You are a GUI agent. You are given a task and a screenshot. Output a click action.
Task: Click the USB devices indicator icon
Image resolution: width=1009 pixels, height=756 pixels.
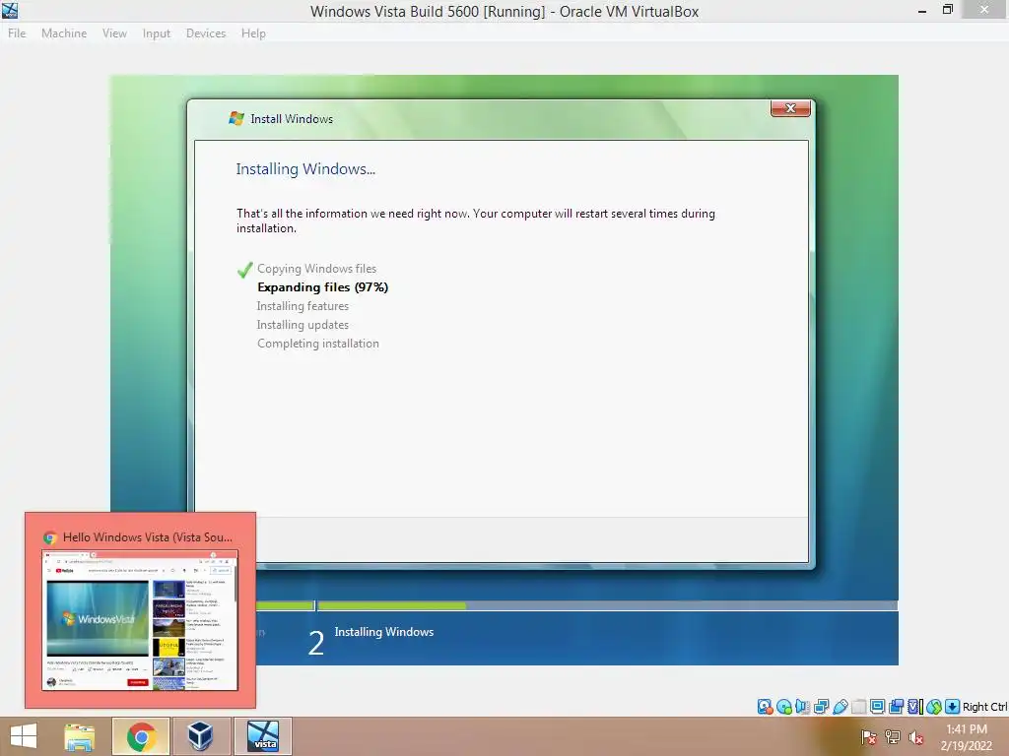[840, 707]
